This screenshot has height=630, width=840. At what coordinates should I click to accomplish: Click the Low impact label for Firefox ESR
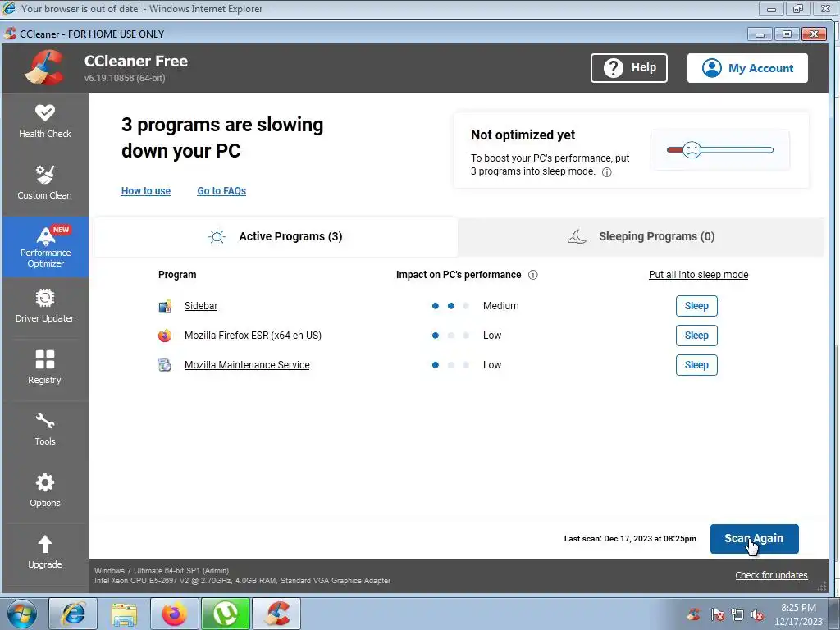(x=492, y=336)
